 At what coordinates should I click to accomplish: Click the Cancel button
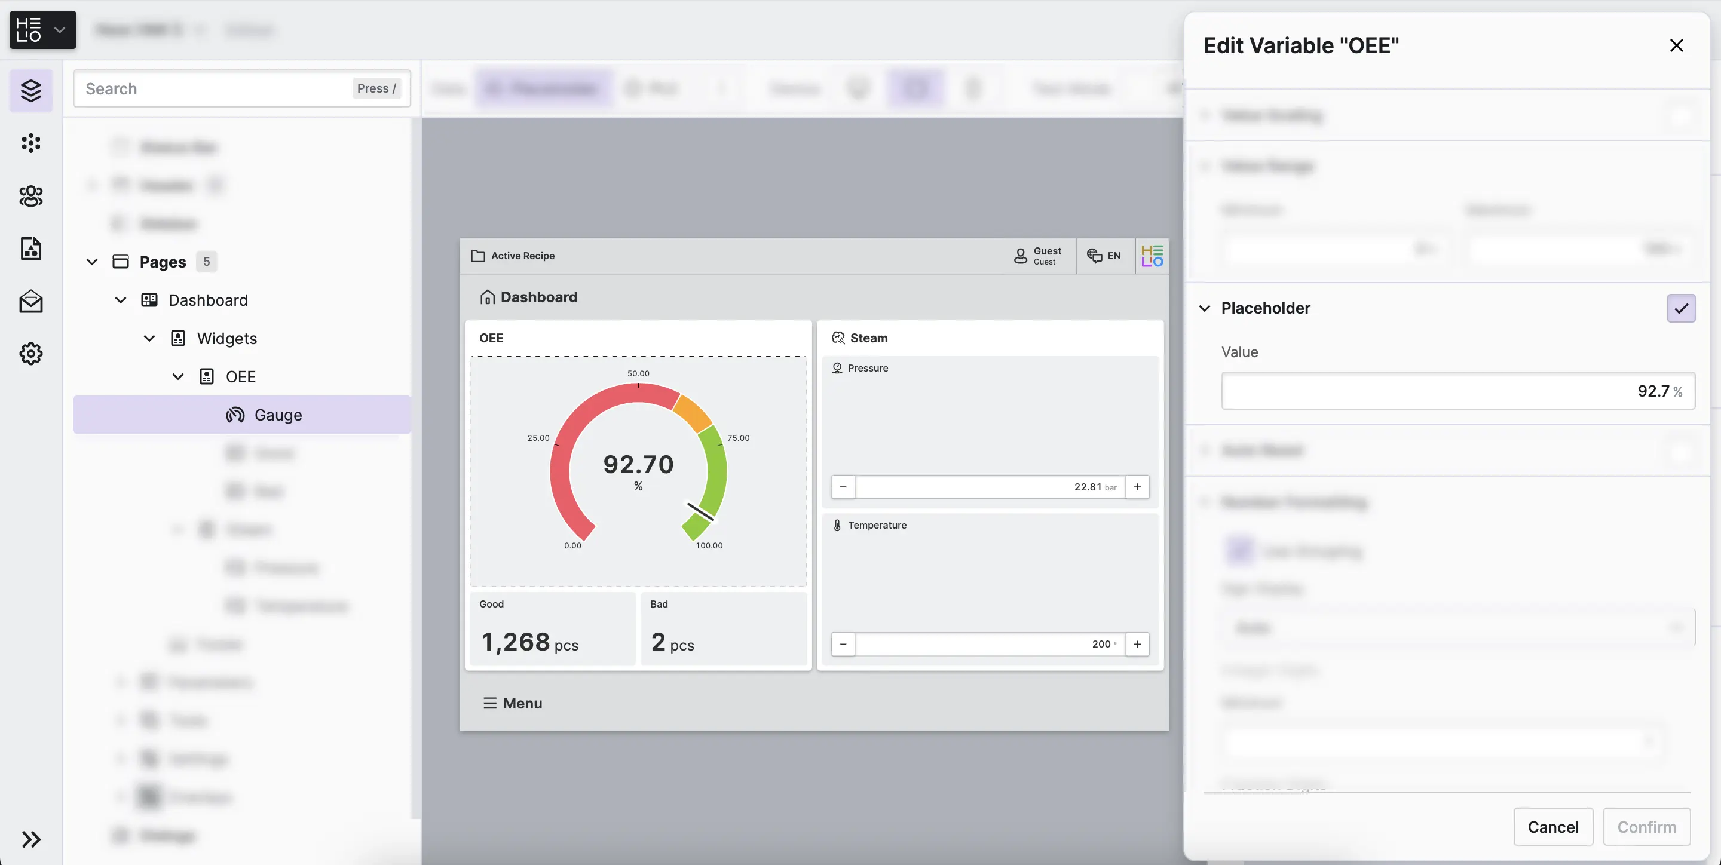coord(1552,827)
